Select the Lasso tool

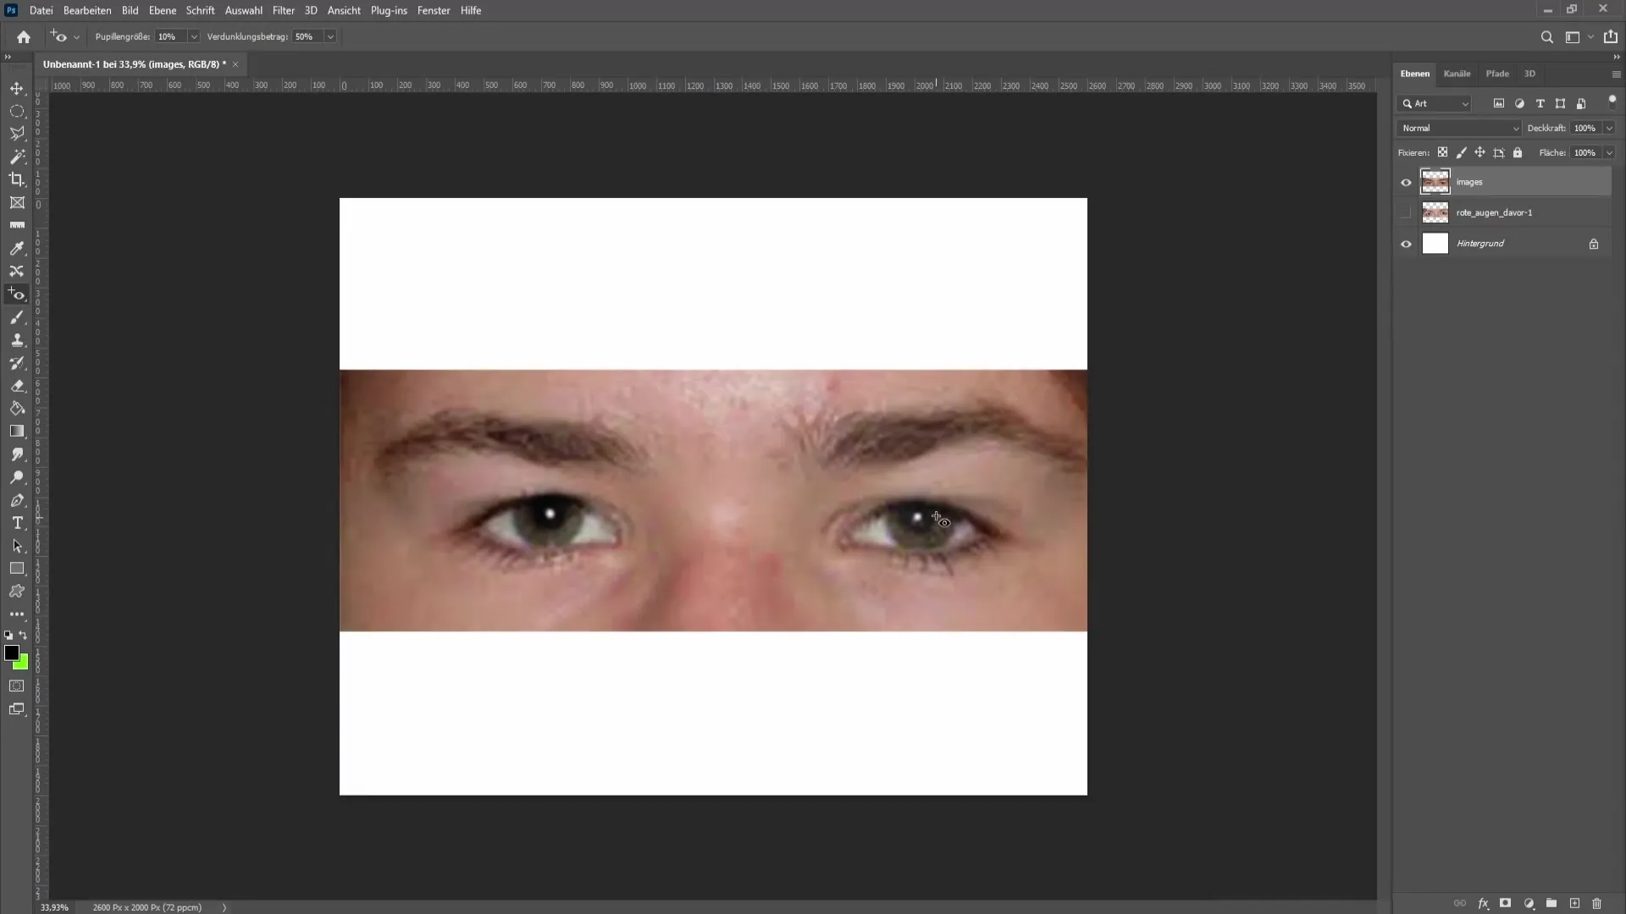[17, 134]
